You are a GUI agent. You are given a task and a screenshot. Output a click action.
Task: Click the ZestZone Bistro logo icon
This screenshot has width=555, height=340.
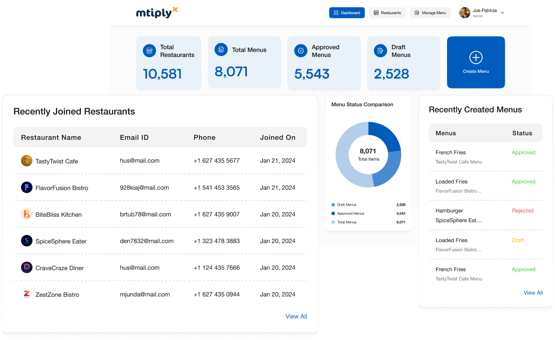[27, 294]
